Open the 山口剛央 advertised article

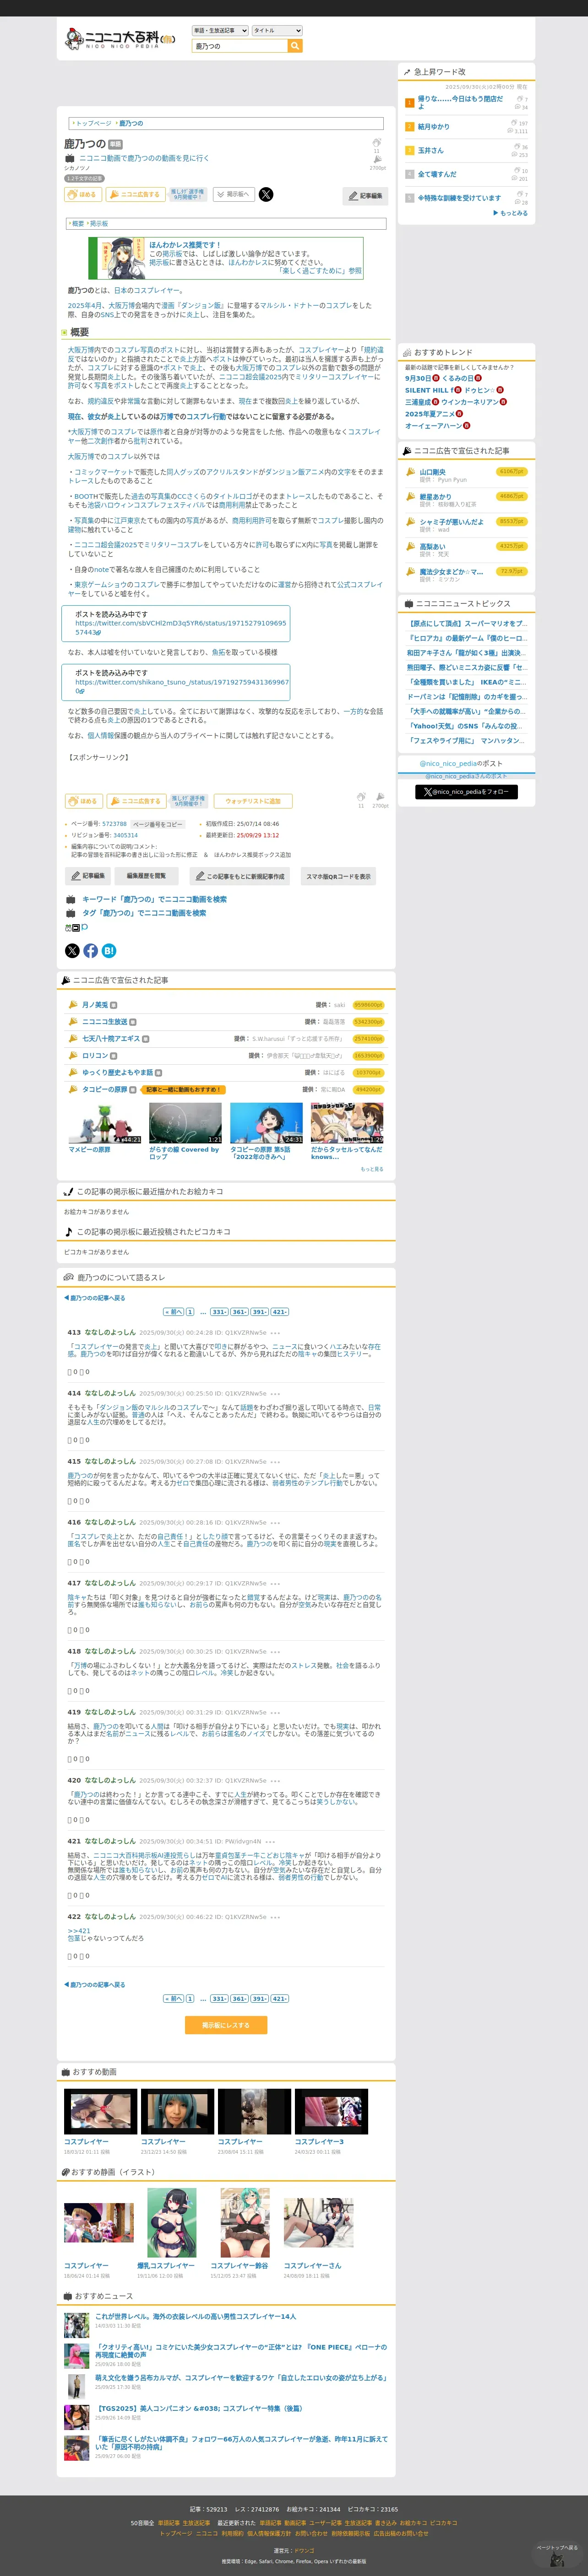pos(433,472)
